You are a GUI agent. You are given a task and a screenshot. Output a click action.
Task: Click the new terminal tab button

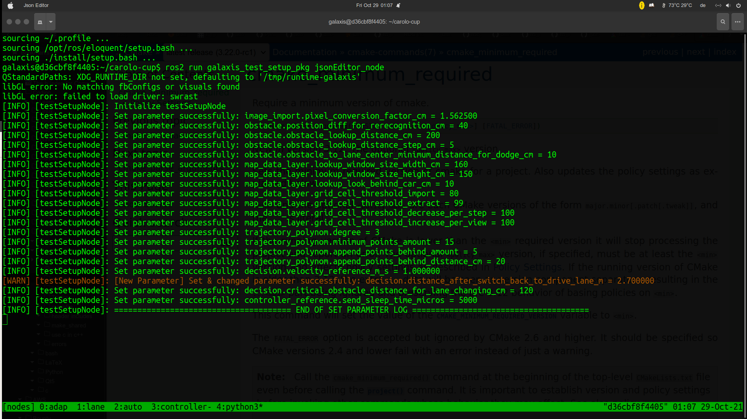[x=40, y=22]
